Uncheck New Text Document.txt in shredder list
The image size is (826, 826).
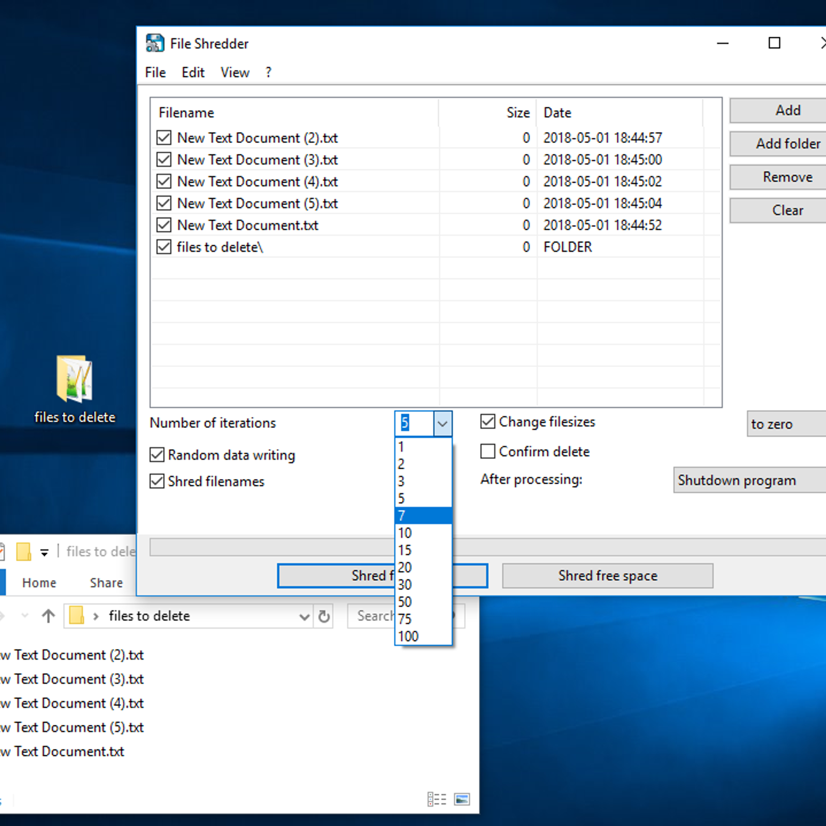tap(164, 225)
